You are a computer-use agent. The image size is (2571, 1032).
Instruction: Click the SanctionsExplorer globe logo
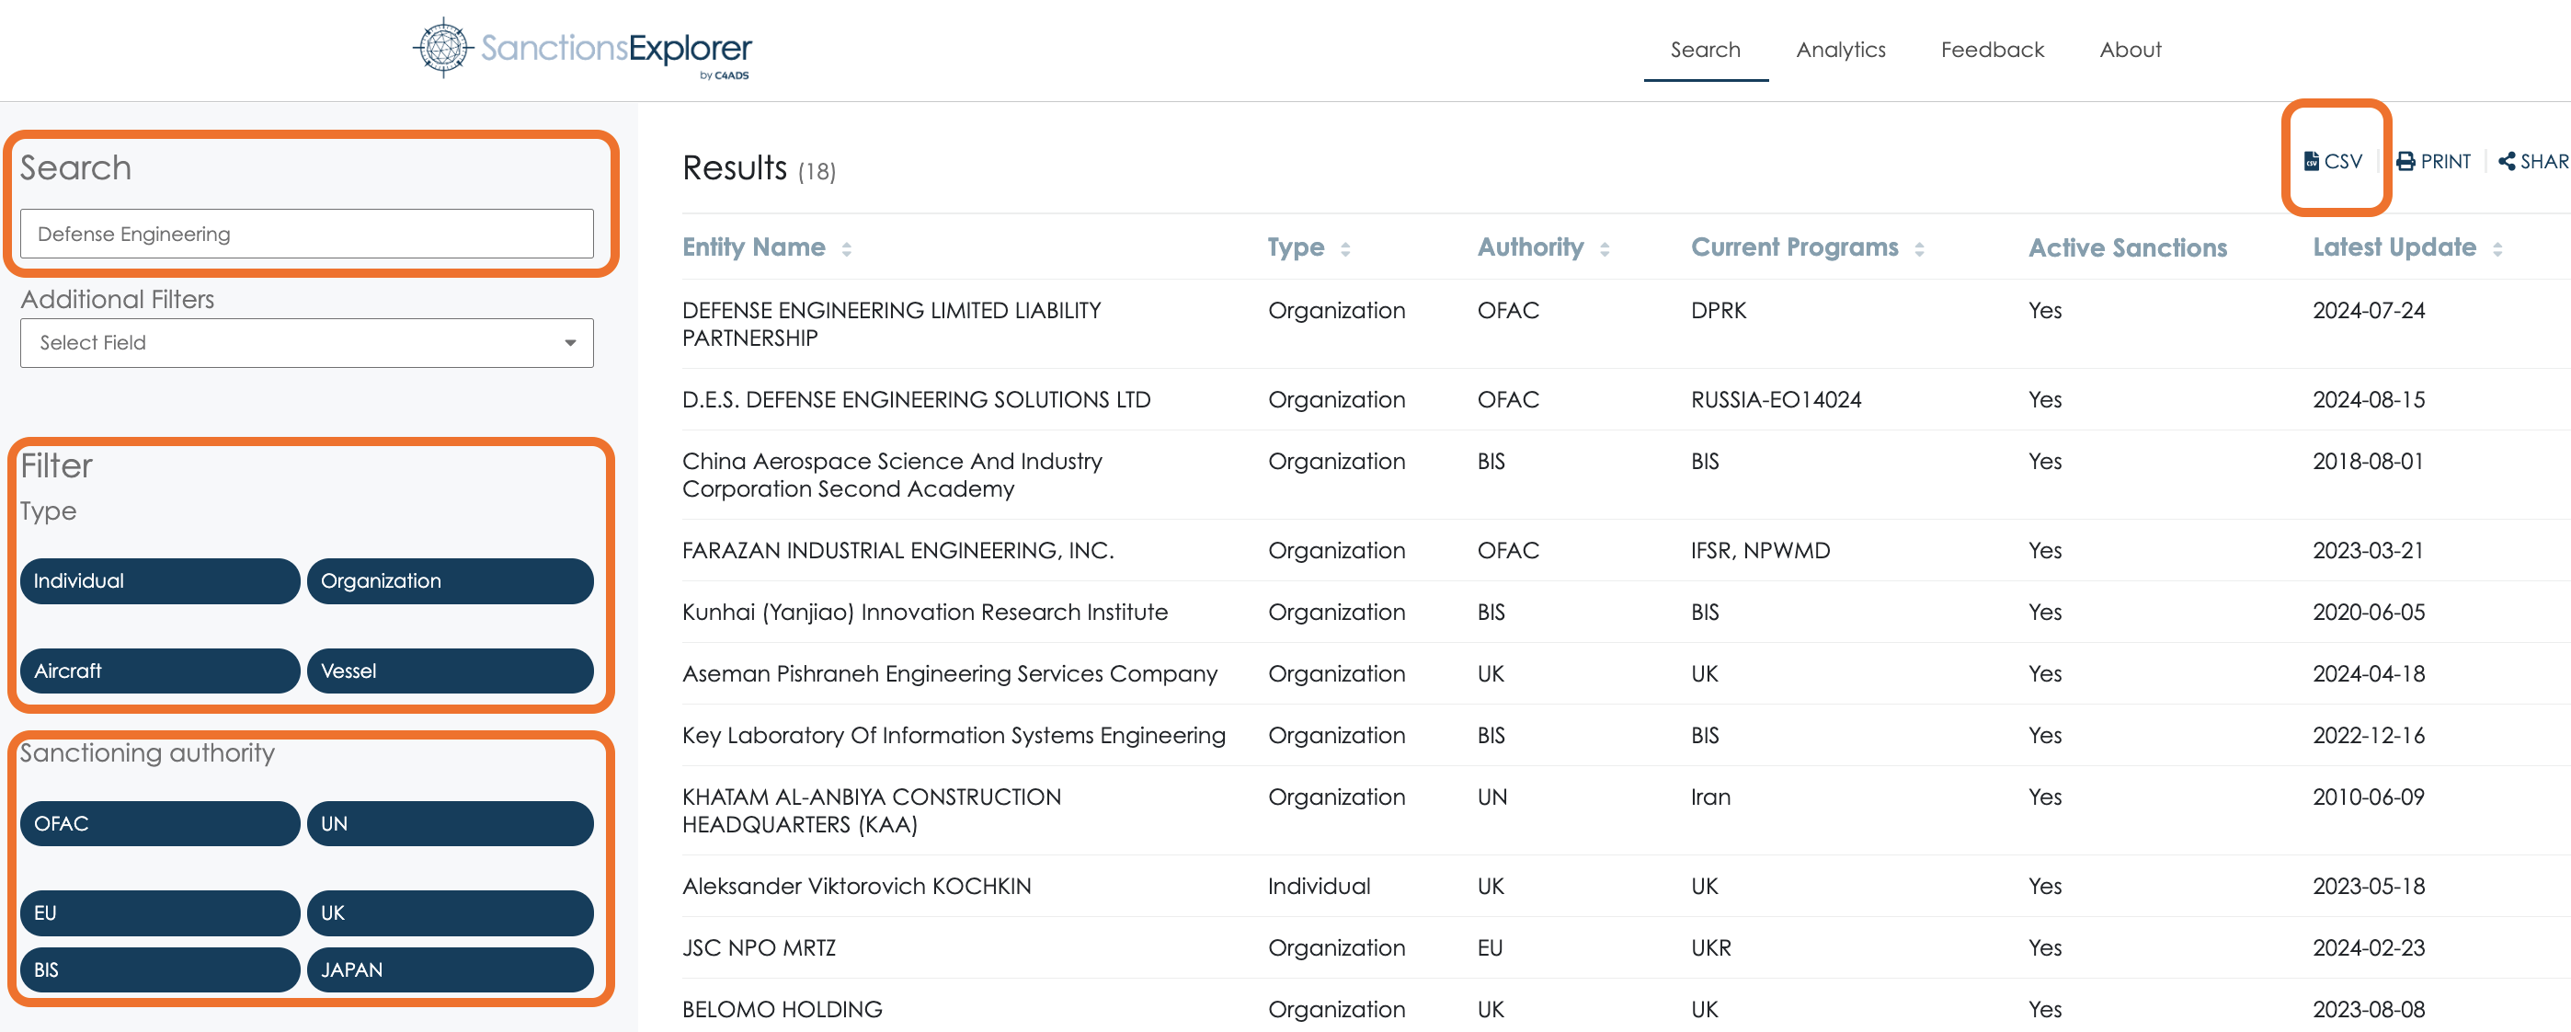442,47
